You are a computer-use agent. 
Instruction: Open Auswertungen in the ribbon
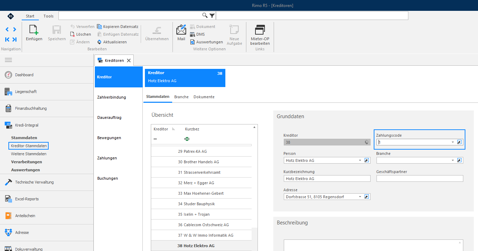(x=206, y=42)
